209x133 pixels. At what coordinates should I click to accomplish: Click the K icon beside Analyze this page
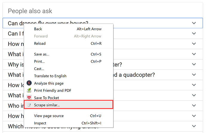(x=29, y=83)
